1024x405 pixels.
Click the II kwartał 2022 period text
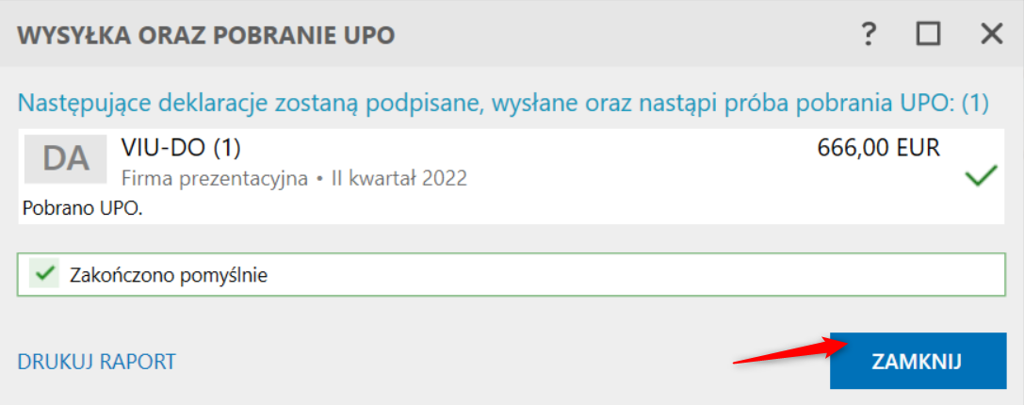(399, 178)
